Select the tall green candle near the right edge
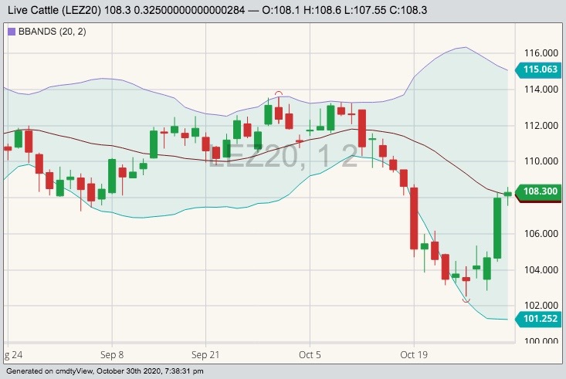The height and width of the screenshot is (379, 566). point(497,228)
